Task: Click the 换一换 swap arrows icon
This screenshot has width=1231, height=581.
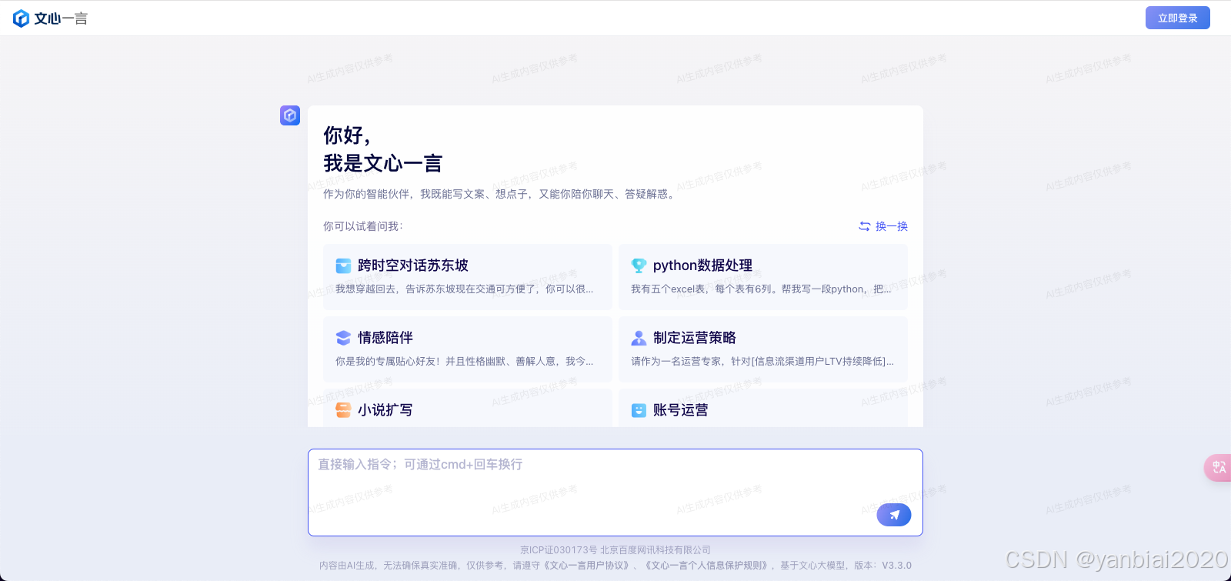Action: [x=865, y=226]
